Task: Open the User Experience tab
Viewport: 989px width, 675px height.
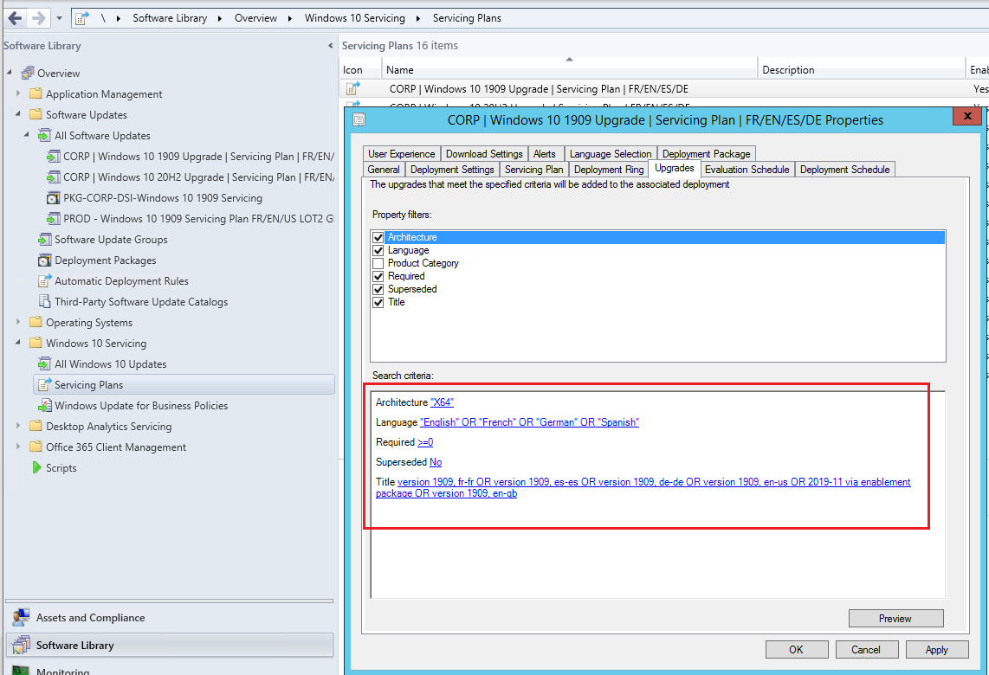Action: point(401,154)
